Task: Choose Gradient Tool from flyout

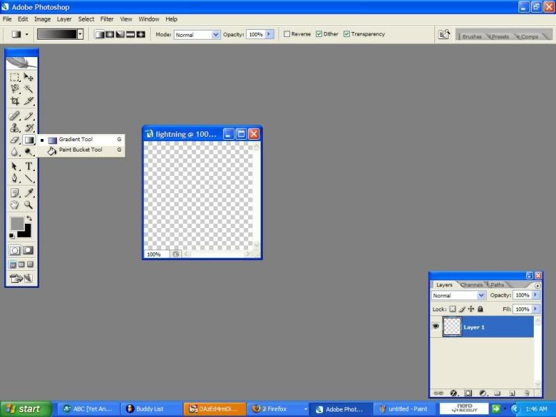Action: [81, 140]
